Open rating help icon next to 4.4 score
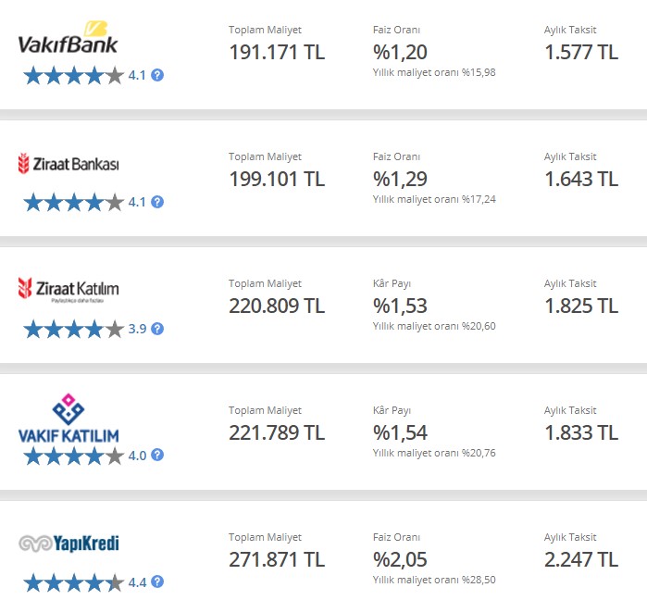The width and height of the screenshot is (647, 600). pyautogui.click(x=157, y=581)
